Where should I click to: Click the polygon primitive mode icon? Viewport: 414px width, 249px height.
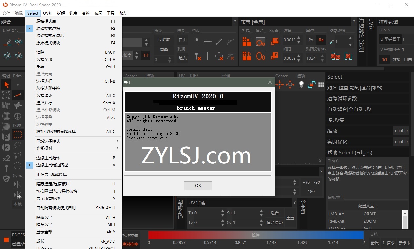[x=18, y=105]
